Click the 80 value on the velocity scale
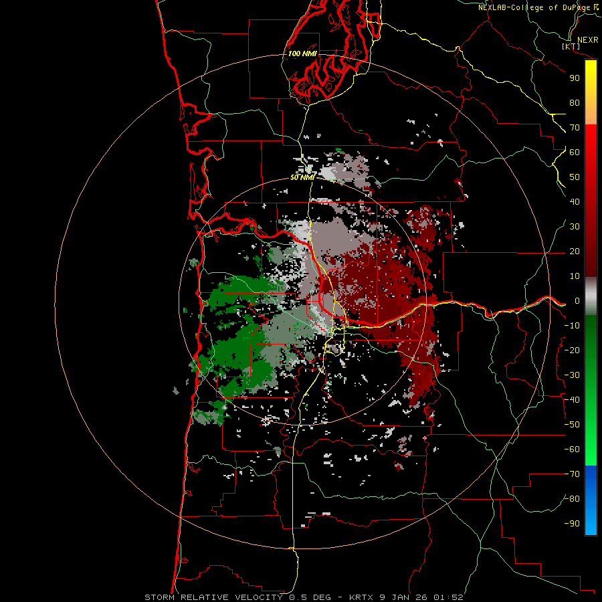Screen dimensions: 602x602 pos(575,102)
